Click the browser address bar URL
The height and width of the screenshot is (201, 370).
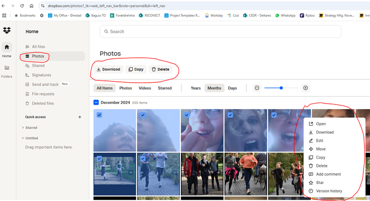(x=107, y=6)
